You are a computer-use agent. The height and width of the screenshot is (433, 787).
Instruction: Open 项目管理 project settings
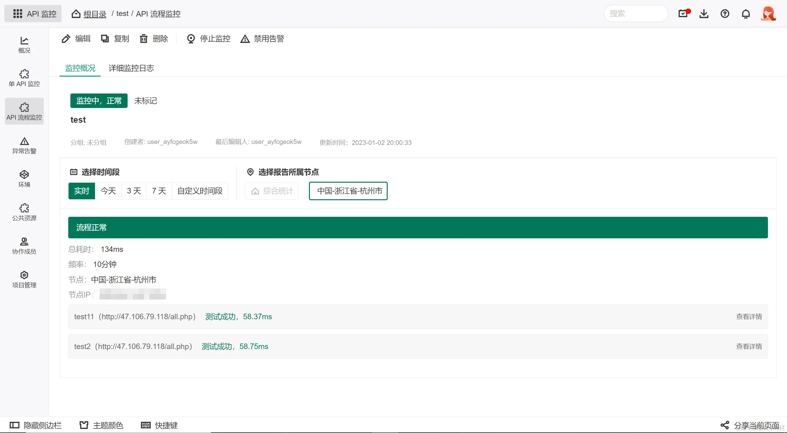tap(24, 279)
